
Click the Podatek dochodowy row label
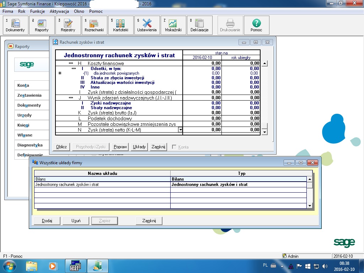[110, 118]
